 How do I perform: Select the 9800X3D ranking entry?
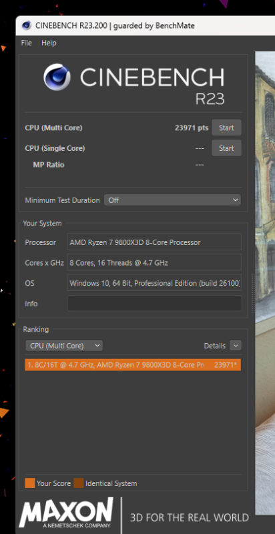click(133, 364)
